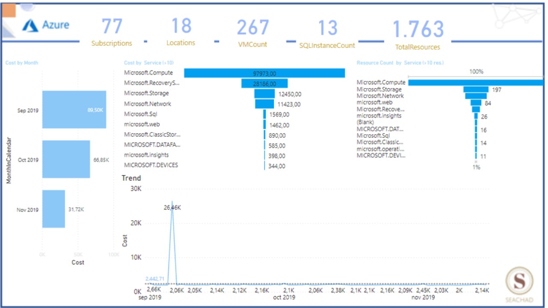Screen dimensions: 548x308
Task: Click the 31,72K bar value label
Action: pos(76,209)
